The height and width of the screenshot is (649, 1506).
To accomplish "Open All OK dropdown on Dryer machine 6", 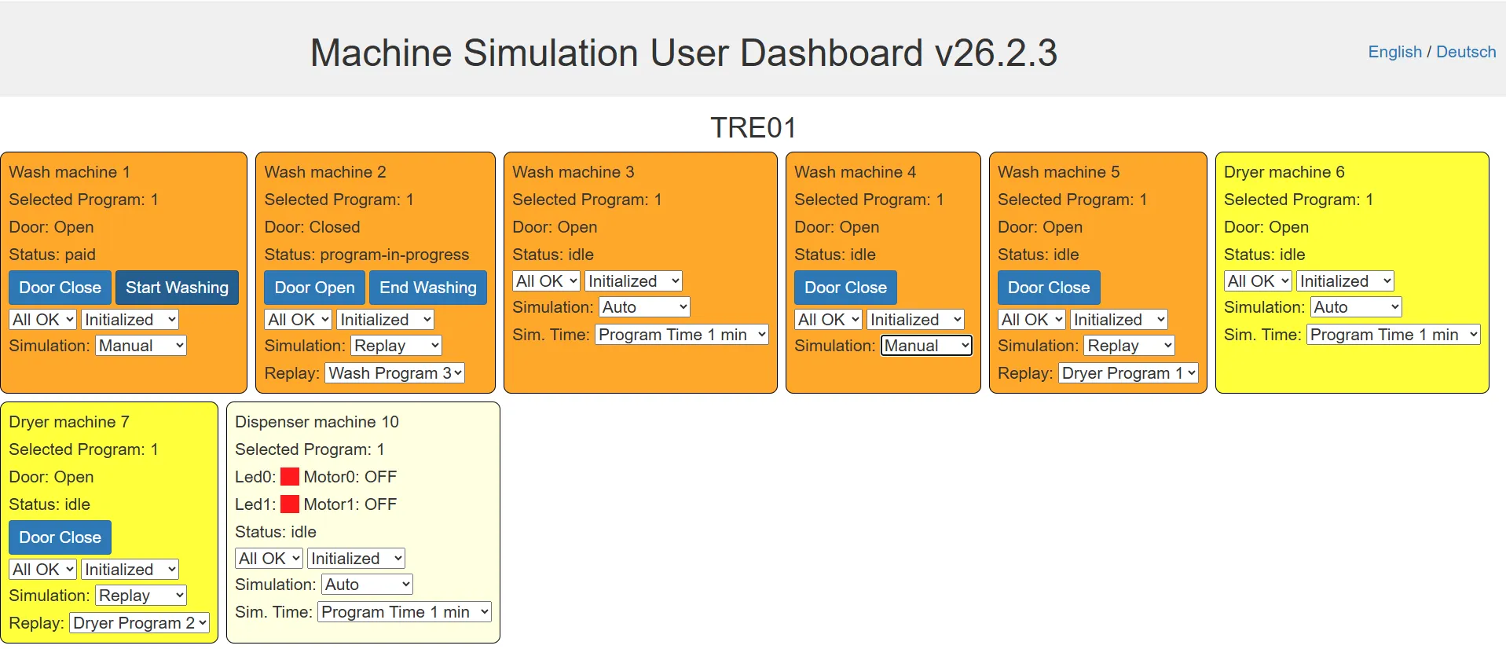I will pyautogui.click(x=1259, y=281).
